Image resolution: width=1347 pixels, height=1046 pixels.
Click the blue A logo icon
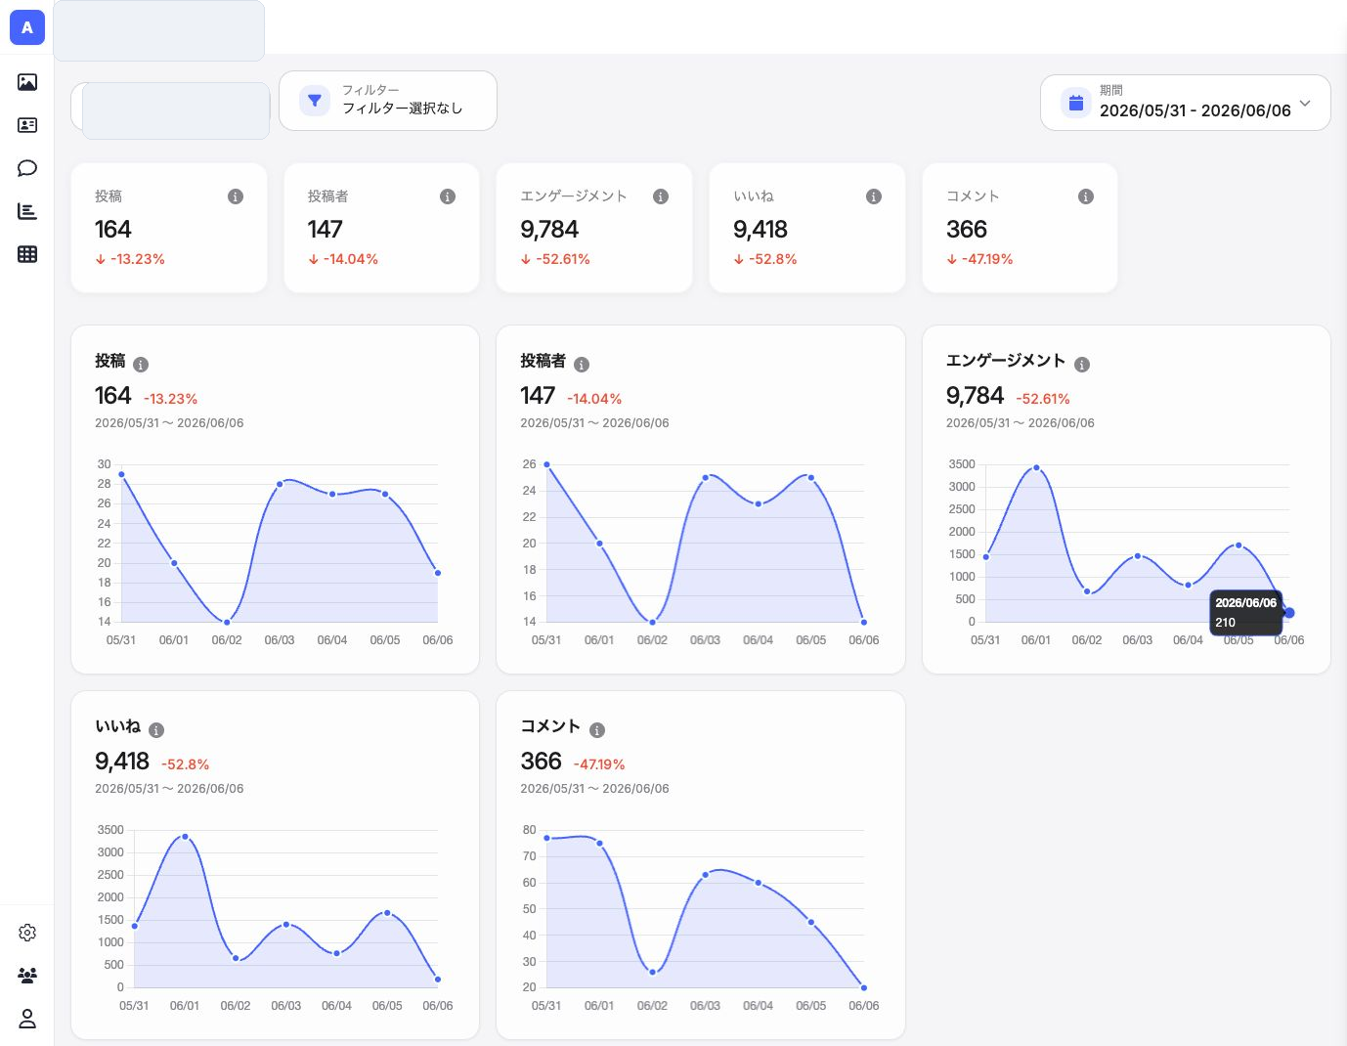pyautogui.click(x=27, y=27)
